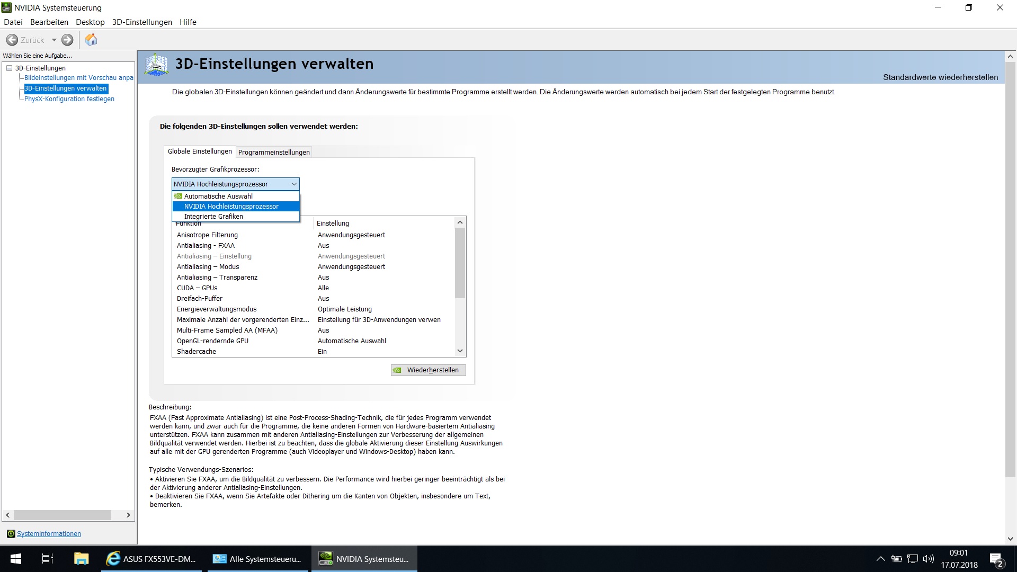Open Task View in the taskbar

(x=48, y=559)
